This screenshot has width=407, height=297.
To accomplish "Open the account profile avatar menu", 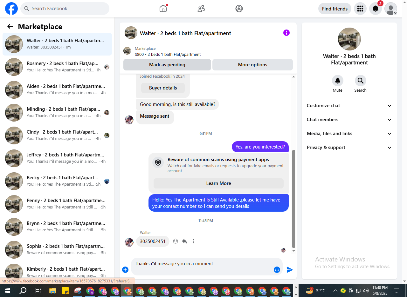I will (391, 9).
